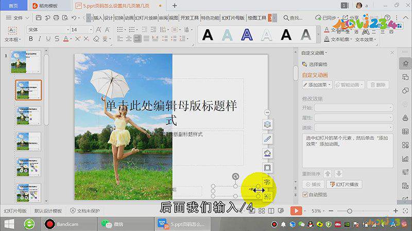412x231 pixels.
Task: Open the 视图 ribbon tab
Action: pos(174,18)
